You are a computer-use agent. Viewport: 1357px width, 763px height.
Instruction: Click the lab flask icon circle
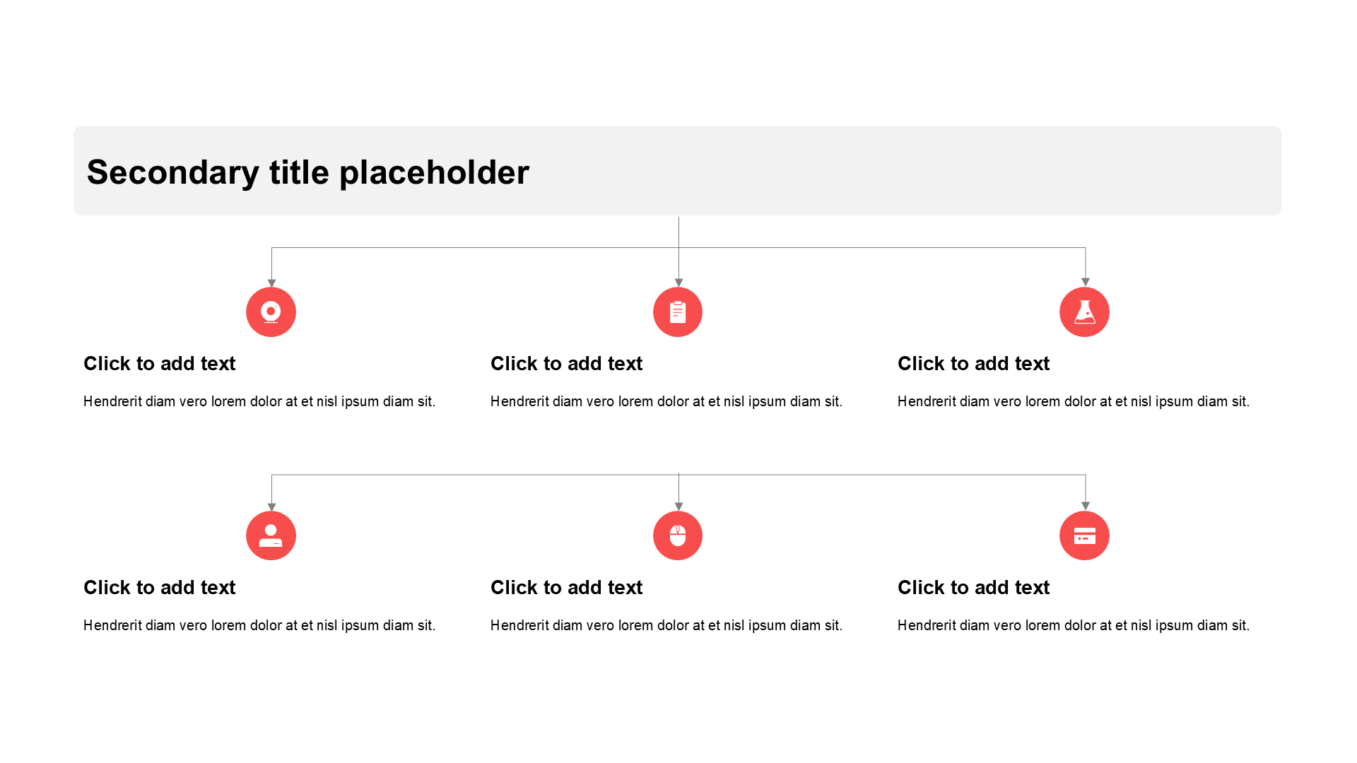click(1084, 312)
